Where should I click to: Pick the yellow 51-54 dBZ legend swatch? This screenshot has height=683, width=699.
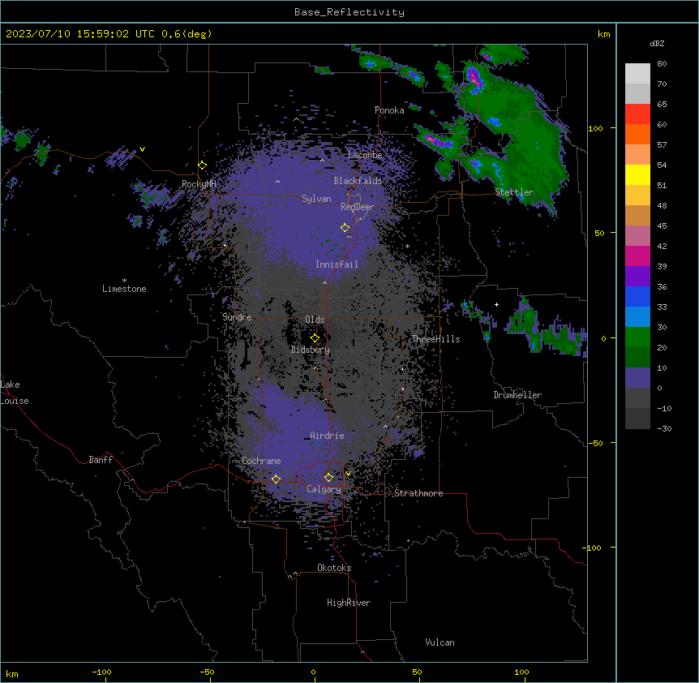pos(637,174)
